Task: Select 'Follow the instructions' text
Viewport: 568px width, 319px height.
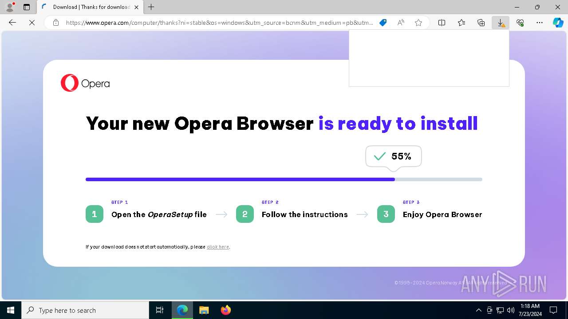Action: 305,214
